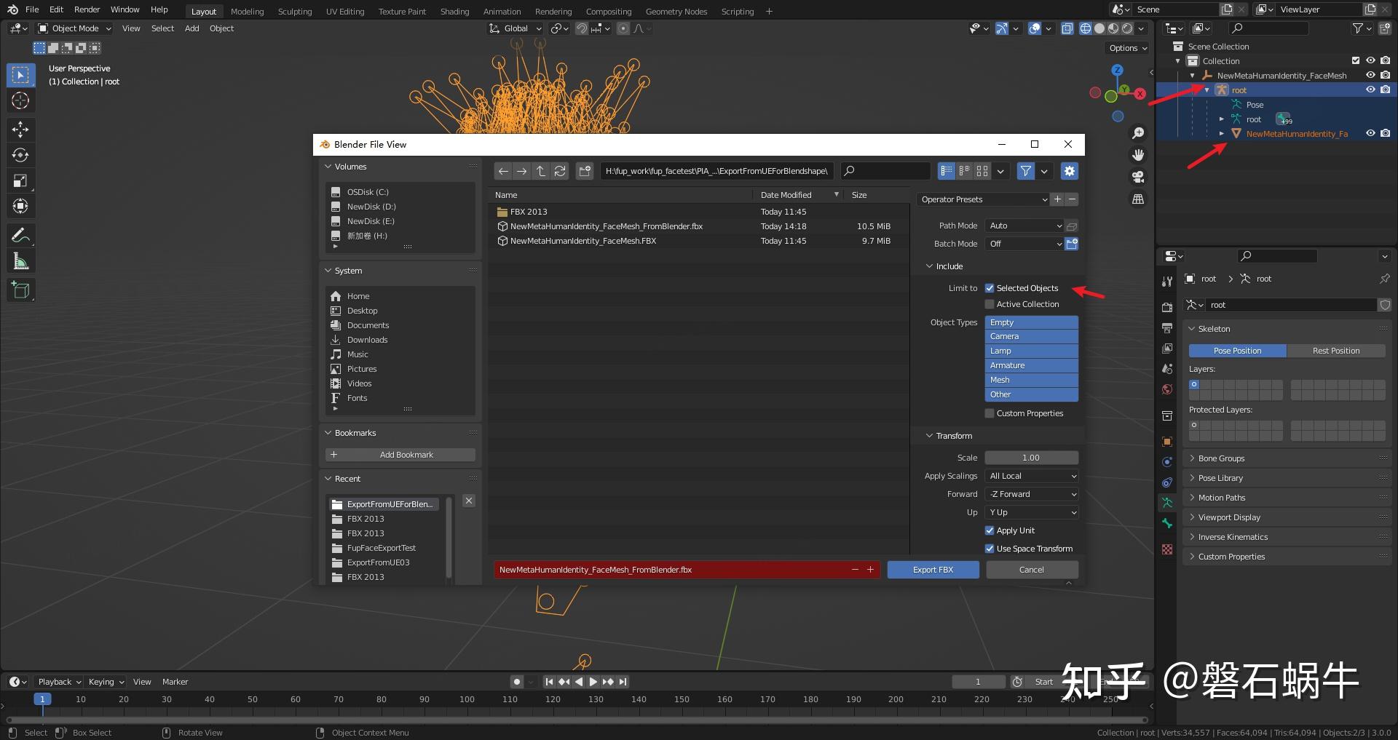Hide root armature in outliner

click(1370, 90)
